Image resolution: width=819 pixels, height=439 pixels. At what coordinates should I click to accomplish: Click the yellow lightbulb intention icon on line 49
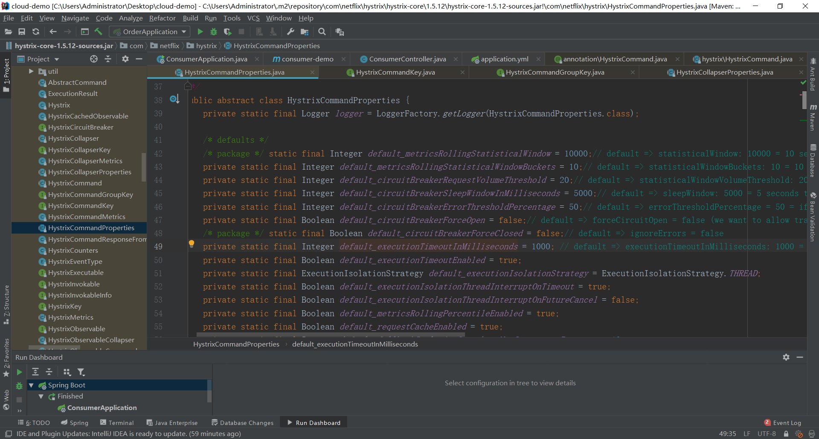point(192,244)
